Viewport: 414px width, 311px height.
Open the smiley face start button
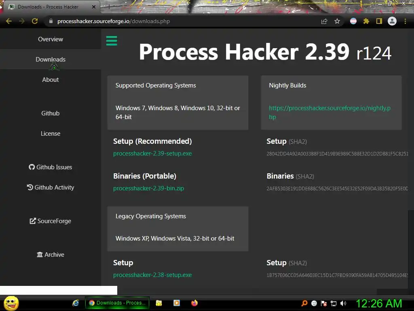[11, 303]
